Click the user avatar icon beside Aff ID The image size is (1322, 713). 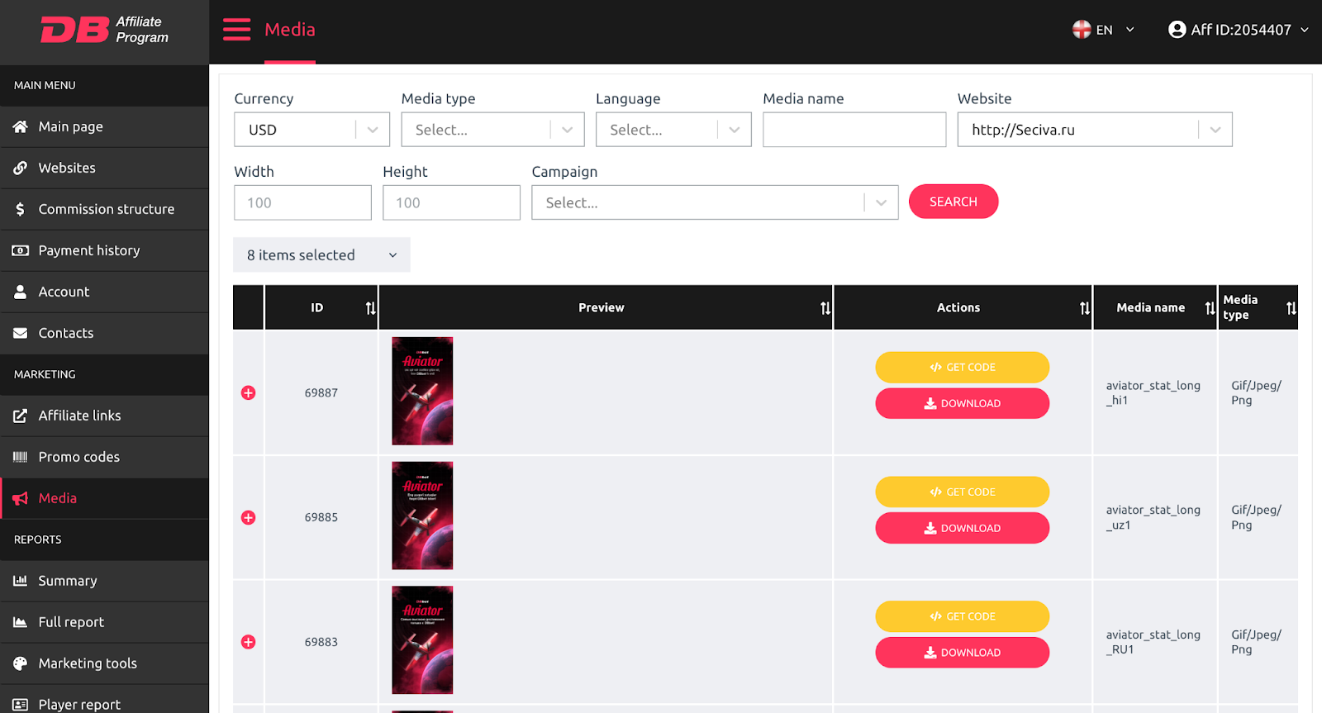pos(1177,30)
